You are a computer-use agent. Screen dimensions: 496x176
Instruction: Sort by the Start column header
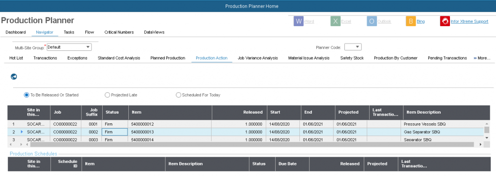284,112
